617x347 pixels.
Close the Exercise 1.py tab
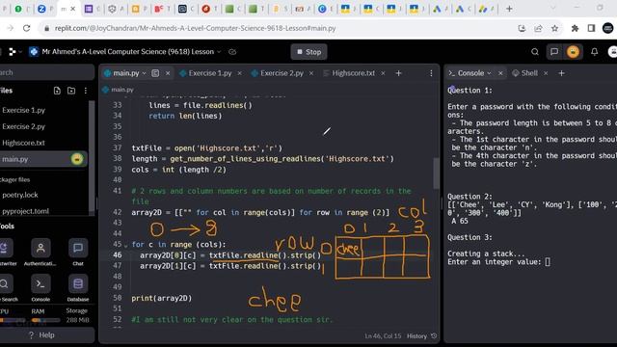click(239, 73)
